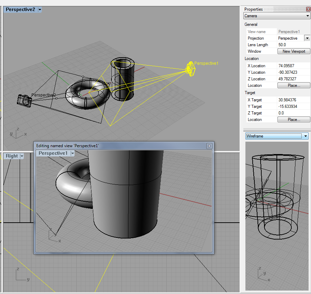Click the axis gnomon inside the named view window
The image size is (311, 294).
click(54, 235)
